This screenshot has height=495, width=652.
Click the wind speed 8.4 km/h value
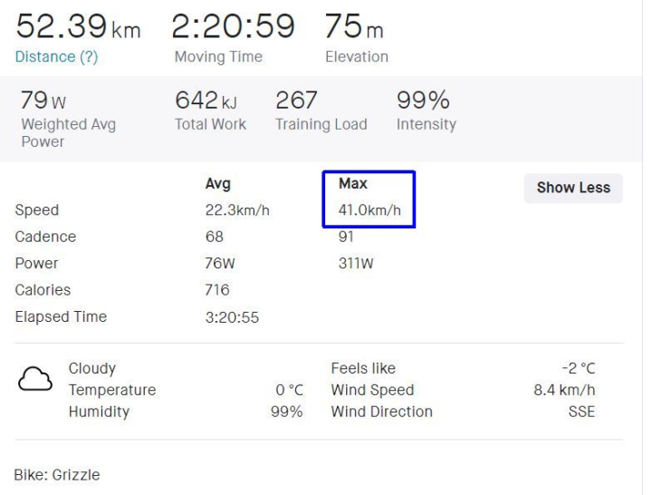[x=563, y=391]
